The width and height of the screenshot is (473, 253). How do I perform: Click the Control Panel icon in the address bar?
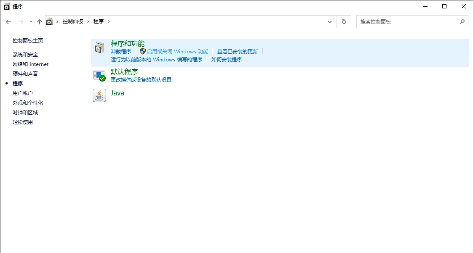[50, 21]
